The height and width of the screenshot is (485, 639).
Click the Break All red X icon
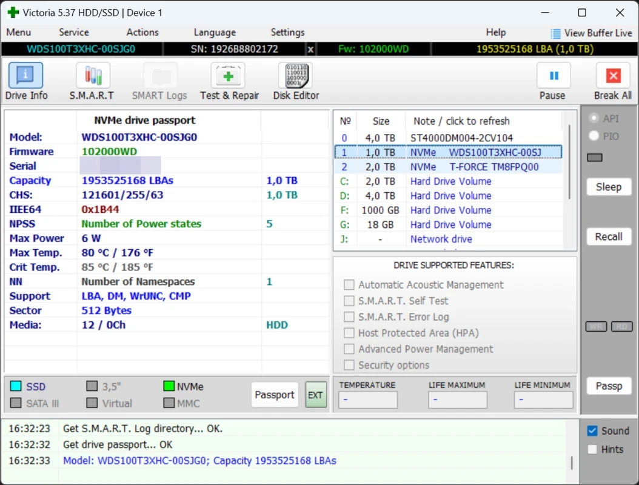613,76
